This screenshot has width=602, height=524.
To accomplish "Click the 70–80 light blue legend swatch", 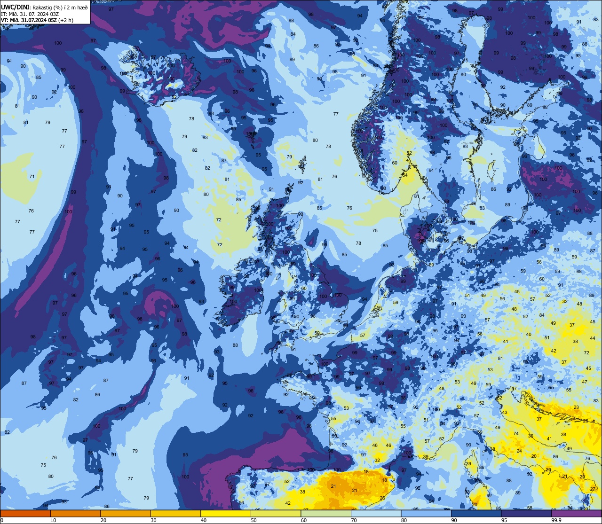I will click(376, 513).
